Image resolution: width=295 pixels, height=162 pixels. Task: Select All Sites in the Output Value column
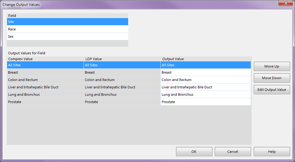click(206, 65)
